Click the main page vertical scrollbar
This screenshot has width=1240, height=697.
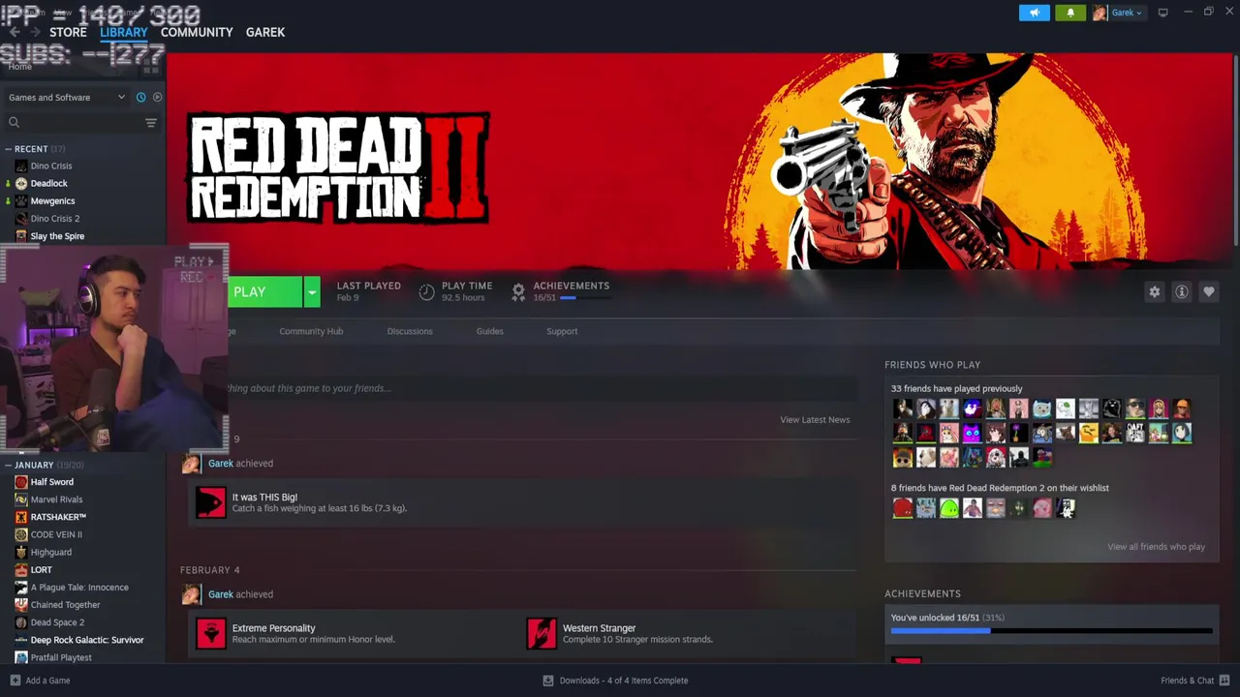click(x=1236, y=150)
